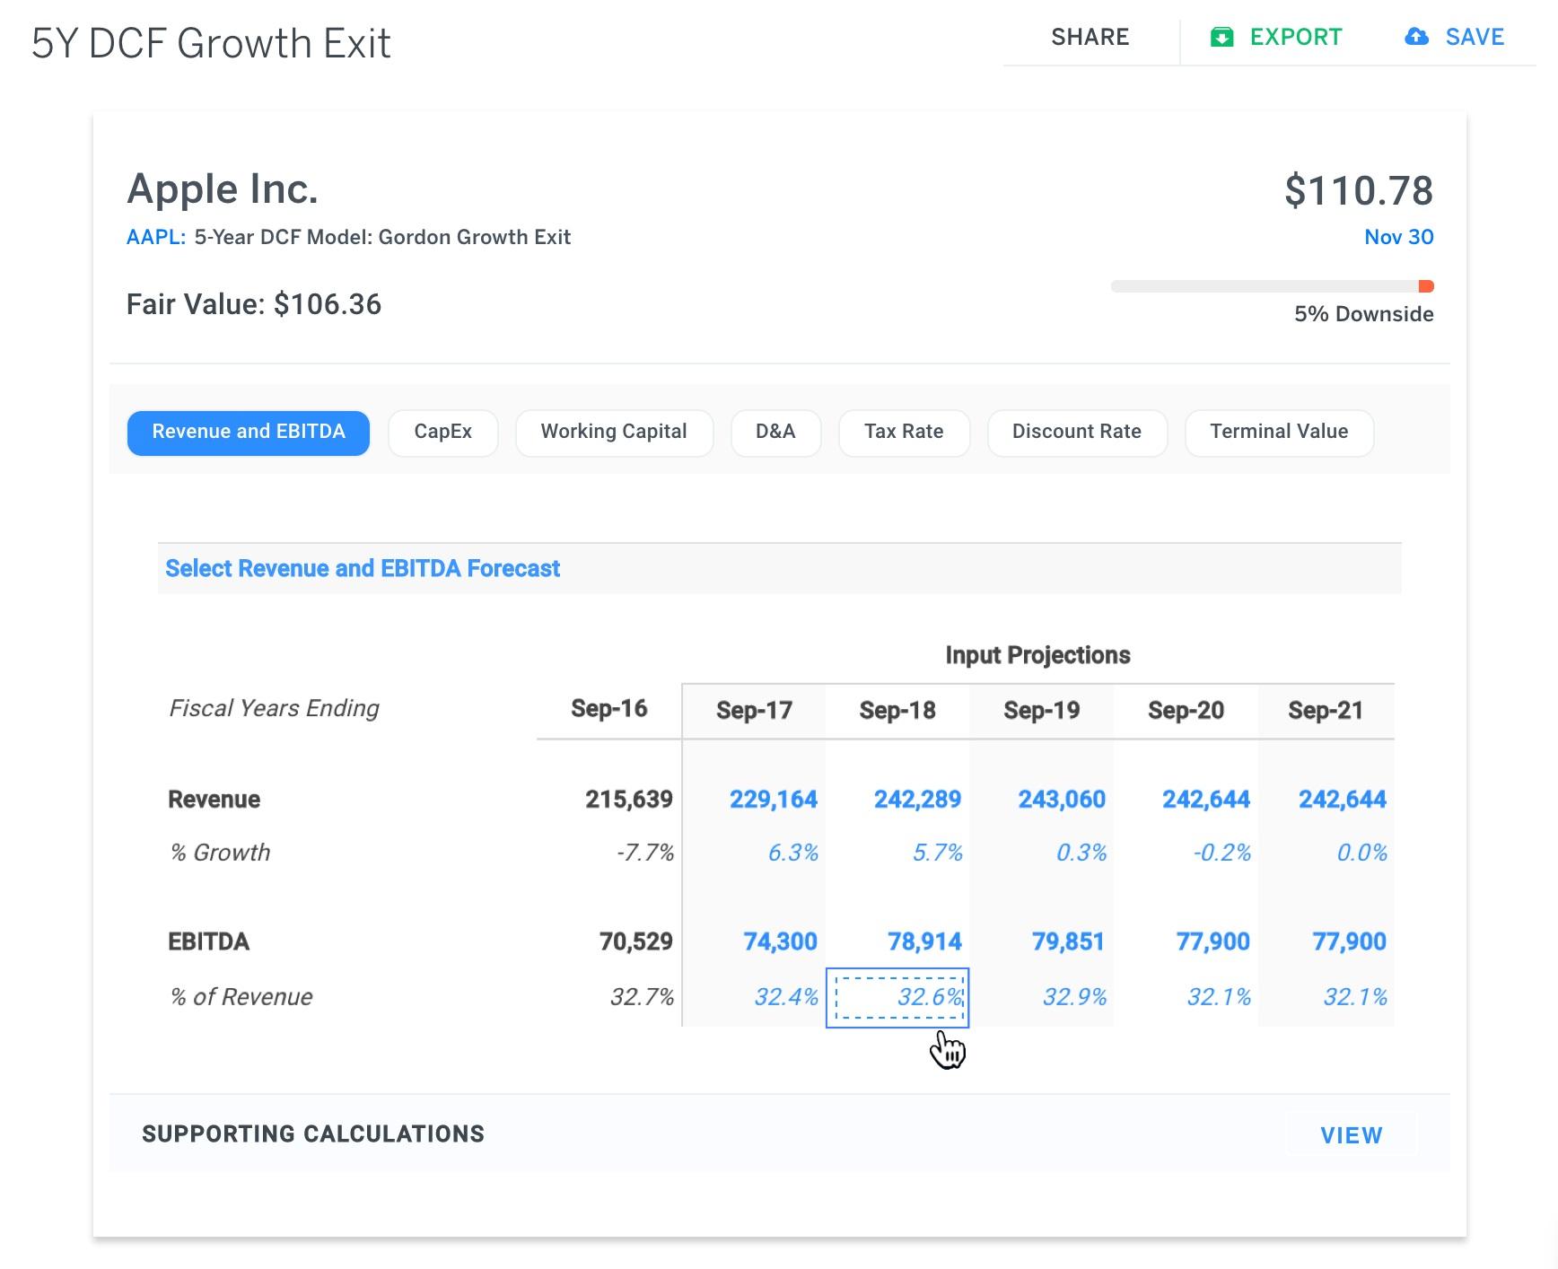Click the $110.78 stock price
The height and width of the screenshot is (1269, 1558).
[x=1359, y=191]
